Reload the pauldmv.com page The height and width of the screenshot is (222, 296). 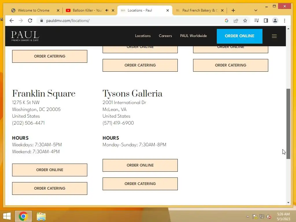(x=30, y=21)
